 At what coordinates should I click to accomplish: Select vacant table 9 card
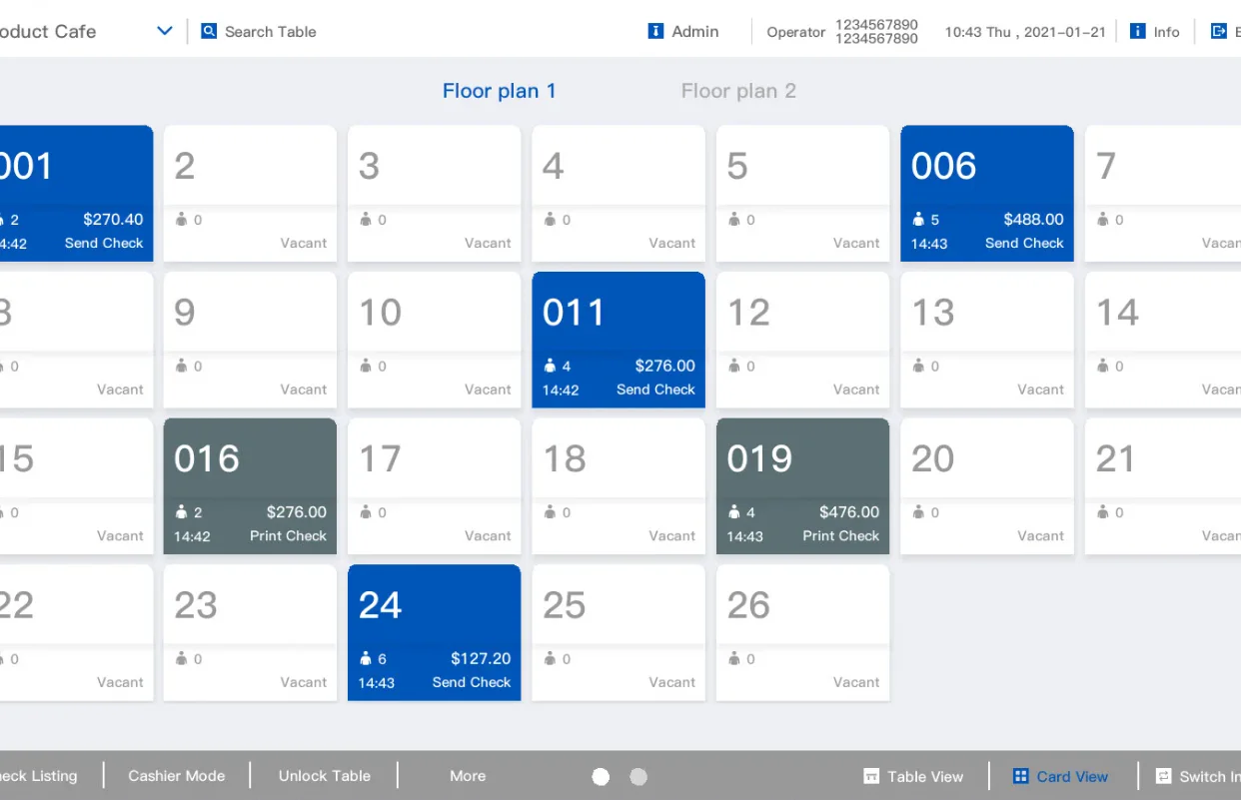click(x=250, y=340)
